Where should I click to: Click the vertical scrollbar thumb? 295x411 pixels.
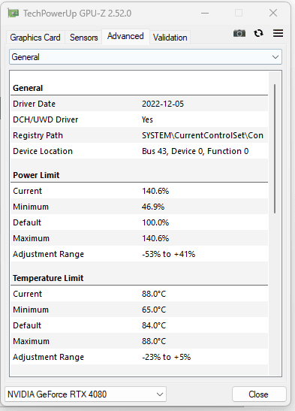point(275,149)
